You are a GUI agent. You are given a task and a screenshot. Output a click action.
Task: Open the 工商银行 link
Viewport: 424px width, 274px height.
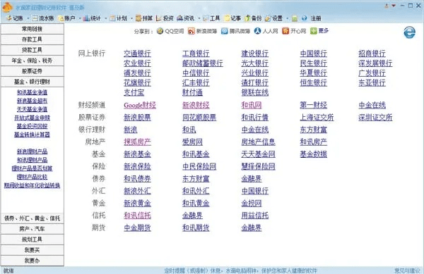click(x=196, y=54)
